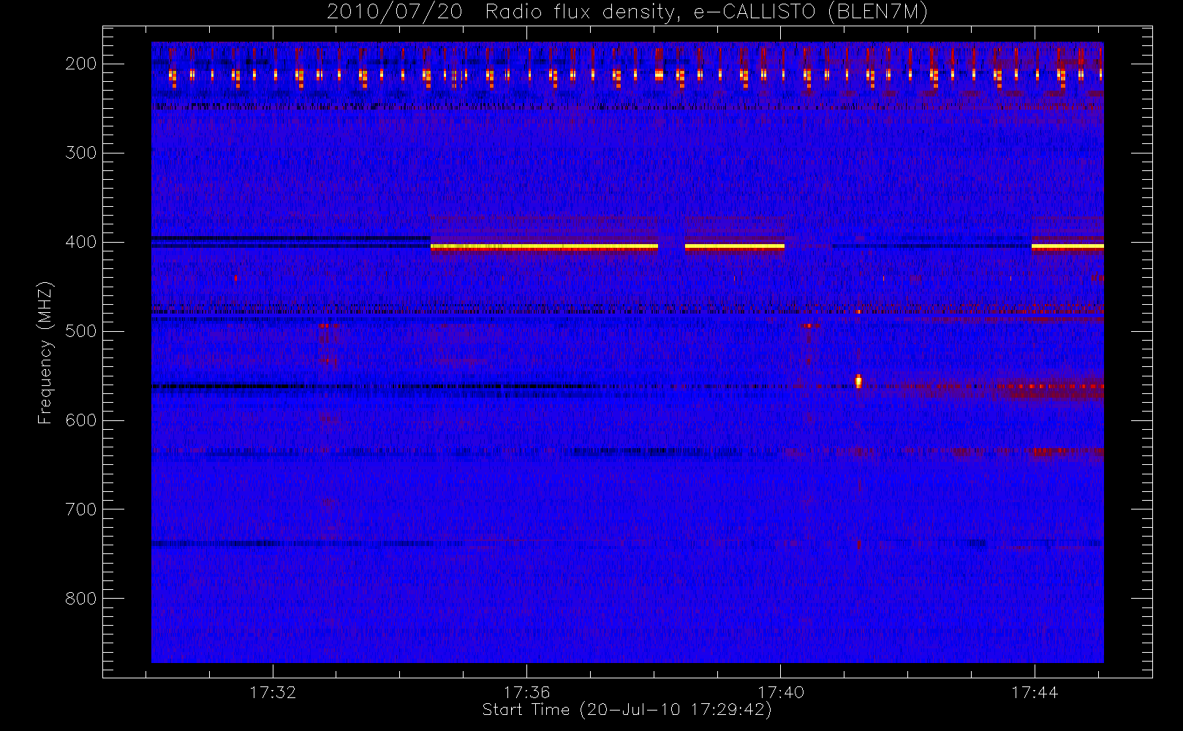This screenshot has height=731, width=1183.
Task: Click the plot title 'Radio flux density, e-CALLISTO (BLEN7M)'
Action: coord(706,12)
